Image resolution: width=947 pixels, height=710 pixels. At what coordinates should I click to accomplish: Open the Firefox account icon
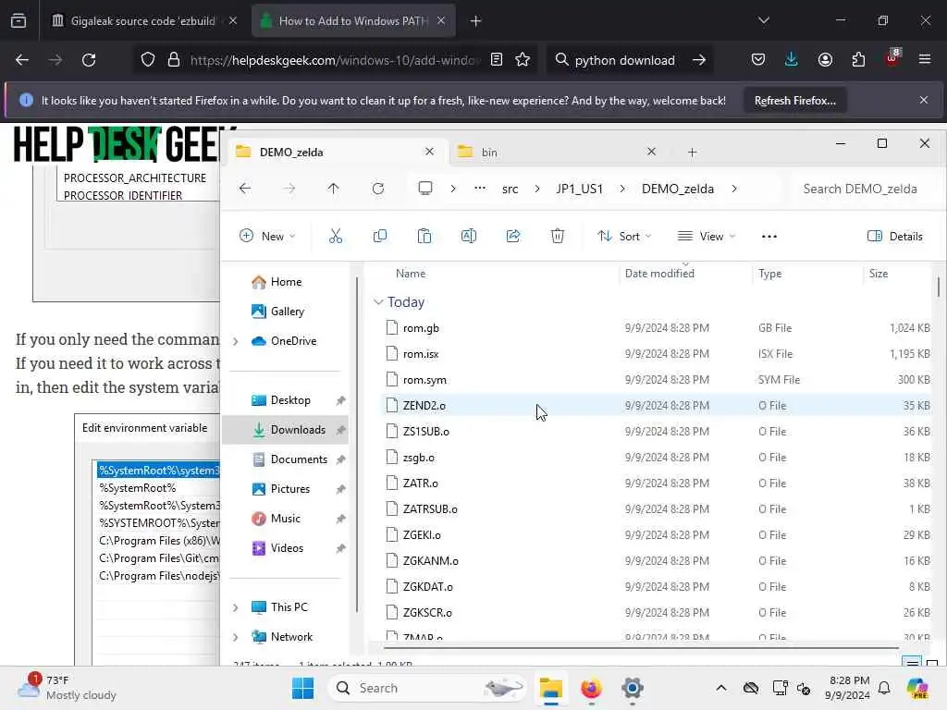click(x=825, y=60)
